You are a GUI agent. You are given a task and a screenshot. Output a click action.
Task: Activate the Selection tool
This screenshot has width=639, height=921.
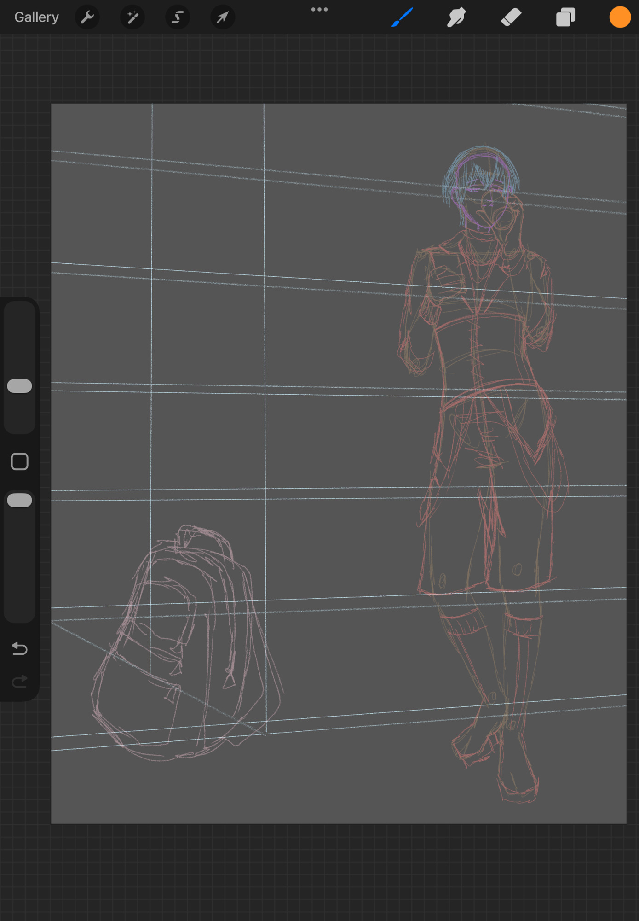pyautogui.click(x=178, y=17)
